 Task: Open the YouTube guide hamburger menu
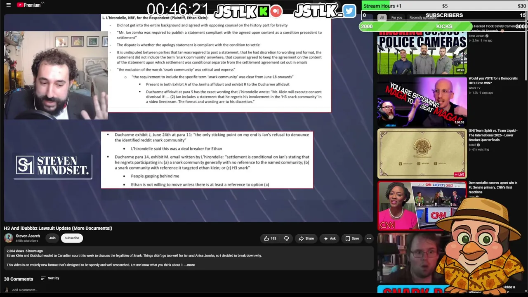coord(8,5)
